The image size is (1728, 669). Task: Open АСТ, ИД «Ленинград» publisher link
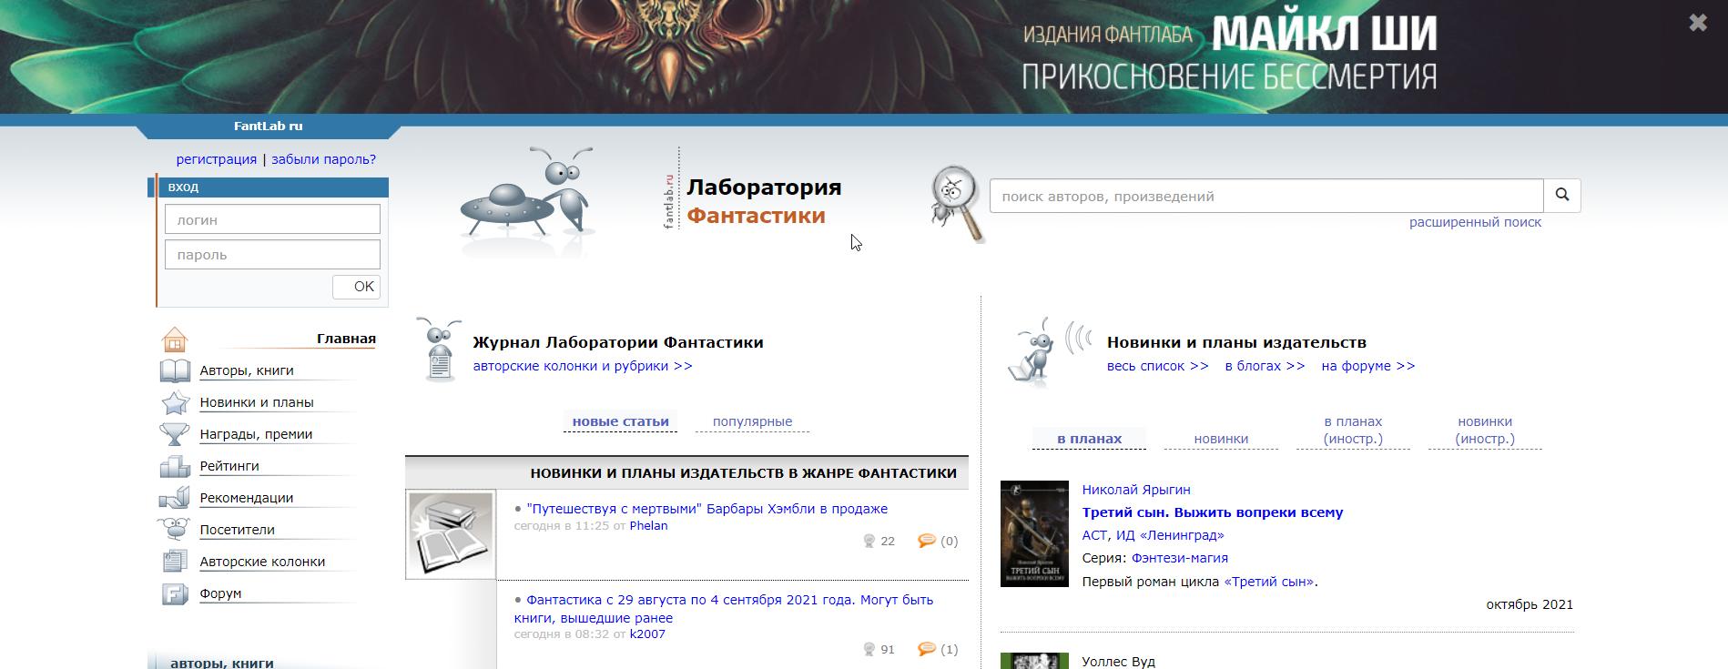1154,535
